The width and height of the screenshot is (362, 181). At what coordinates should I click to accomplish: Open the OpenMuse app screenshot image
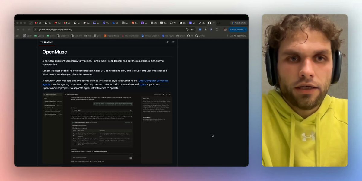pyautogui.click(x=107, y=128)
